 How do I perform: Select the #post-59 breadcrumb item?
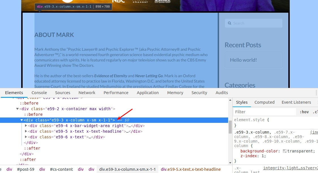(25, 169)
